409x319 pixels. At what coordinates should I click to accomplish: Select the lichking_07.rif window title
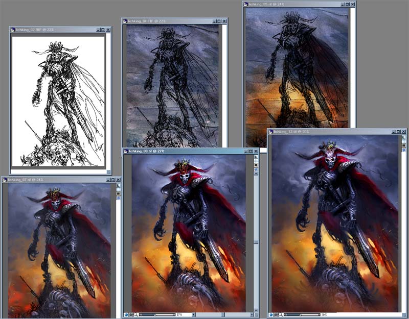pos(26,180)
